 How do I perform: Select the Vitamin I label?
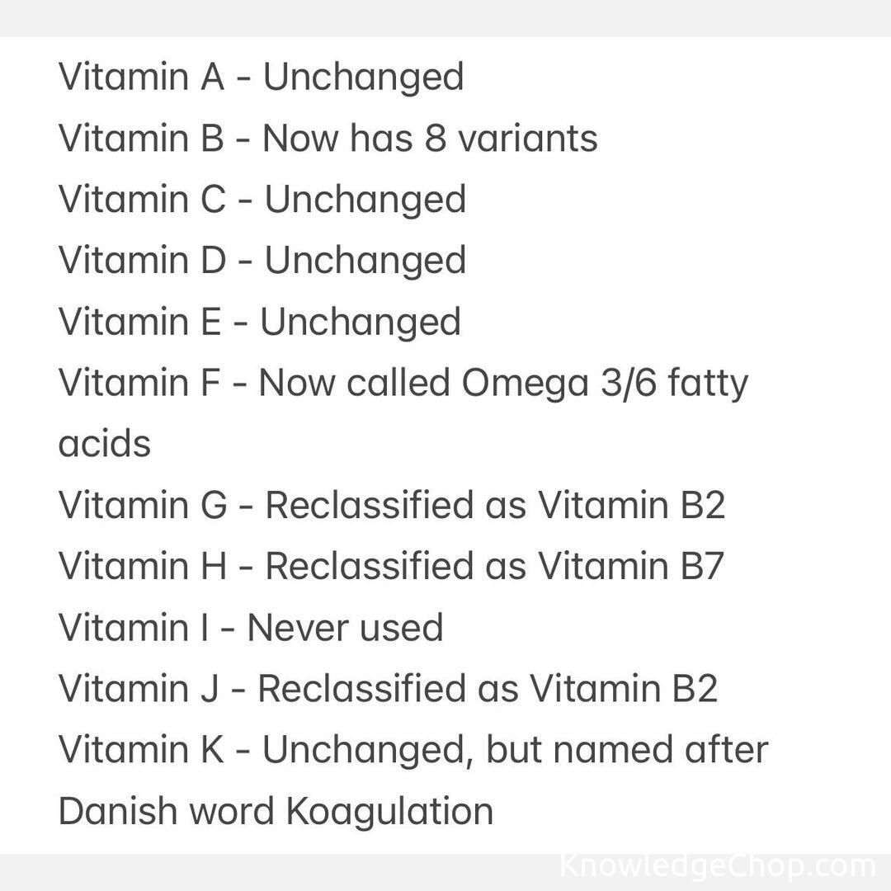pyautogui.click(x=134, y=627)
